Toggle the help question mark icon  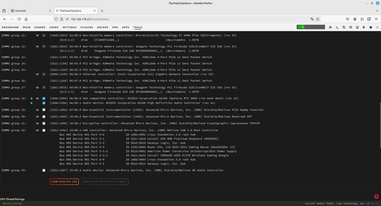click(371, 27)
